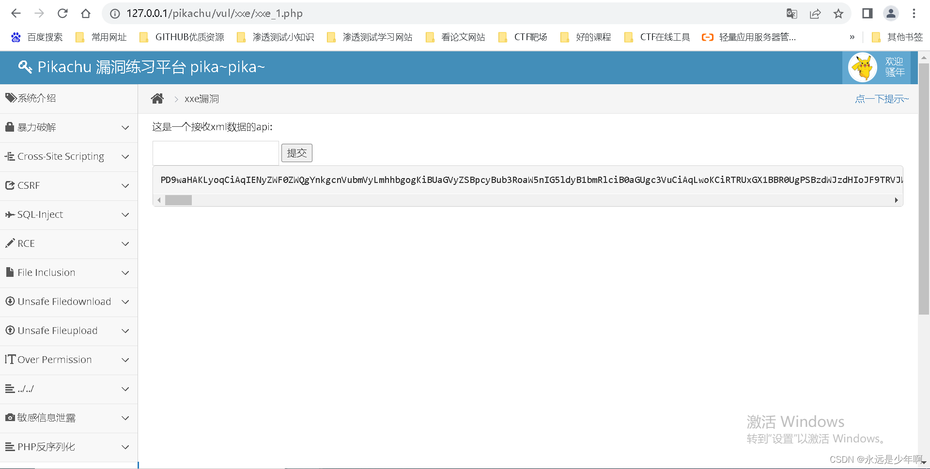Show more bookmarks chevron
This screenshot has height=469, width=930.
[x=852, y=37]
